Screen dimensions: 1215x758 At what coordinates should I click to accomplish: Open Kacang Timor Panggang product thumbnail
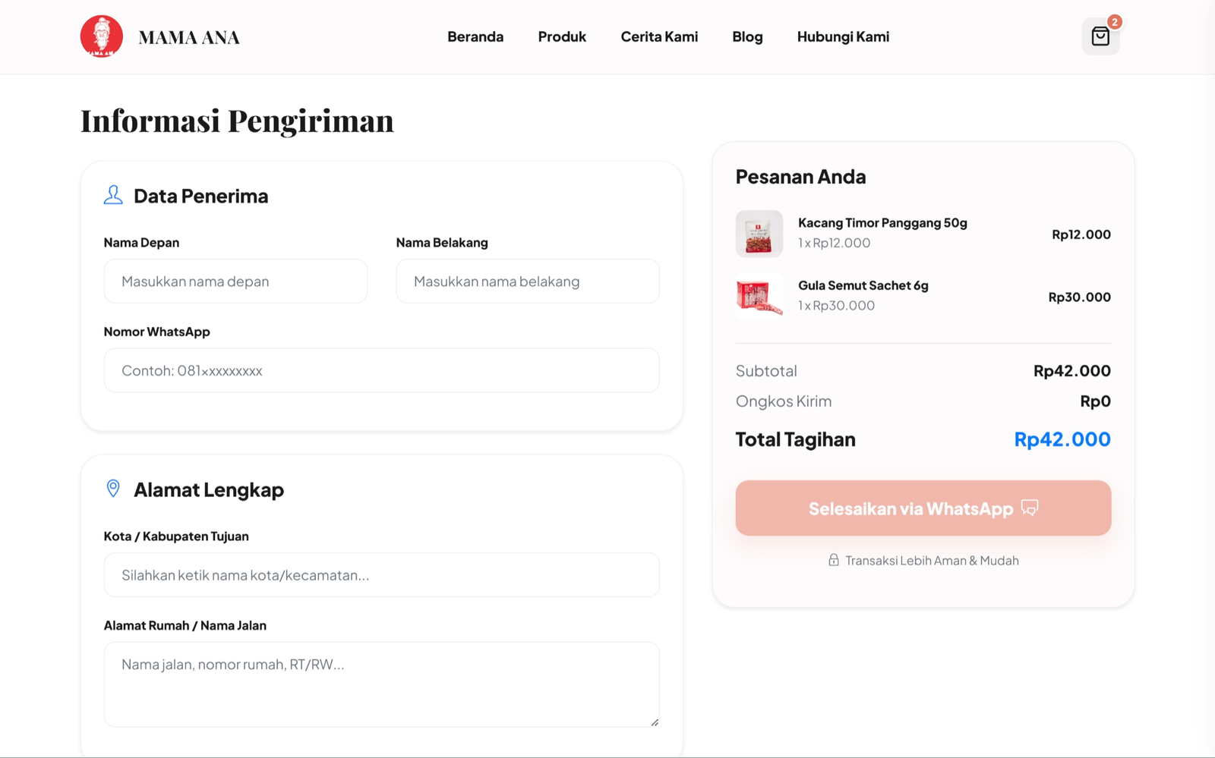[759, 234]
